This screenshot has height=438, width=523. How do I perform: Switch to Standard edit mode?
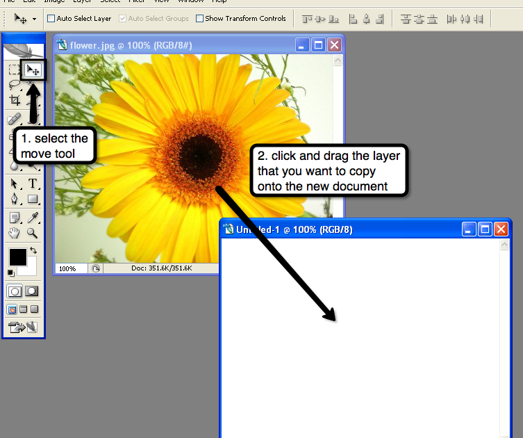(x=15, y=291)
